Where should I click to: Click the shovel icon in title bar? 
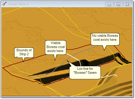click(x=4, y=4)
